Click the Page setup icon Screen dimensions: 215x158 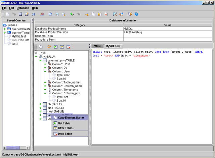(x=63, y=14)
